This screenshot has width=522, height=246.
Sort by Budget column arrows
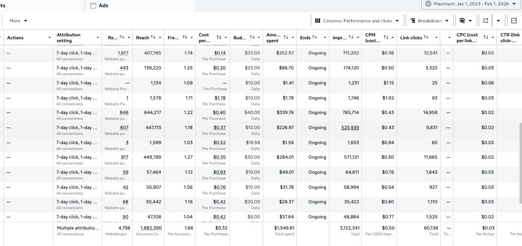pos(252,37)
